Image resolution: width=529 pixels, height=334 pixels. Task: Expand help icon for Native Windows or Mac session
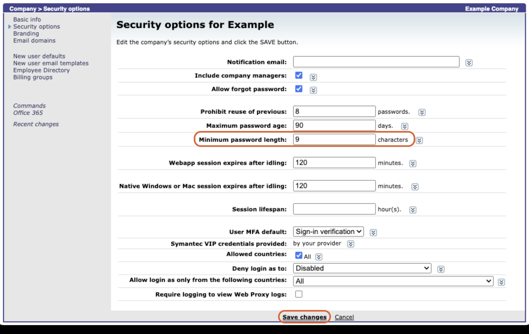click(x=415, y=187)
